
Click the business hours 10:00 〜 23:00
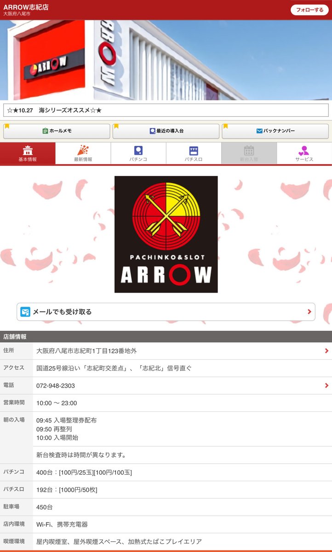[x=57, y=403]
